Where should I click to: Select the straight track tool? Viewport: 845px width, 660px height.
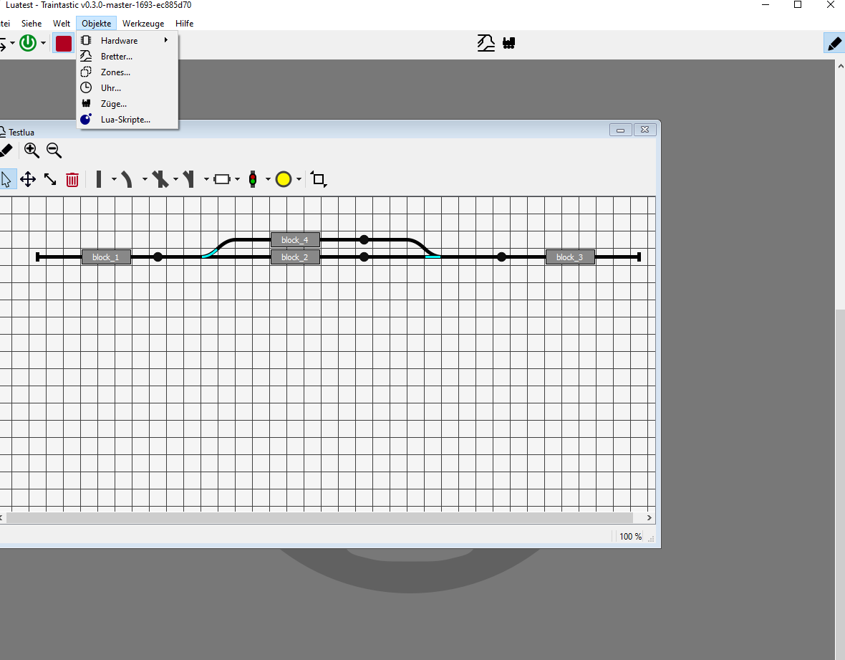click(99, 179)
